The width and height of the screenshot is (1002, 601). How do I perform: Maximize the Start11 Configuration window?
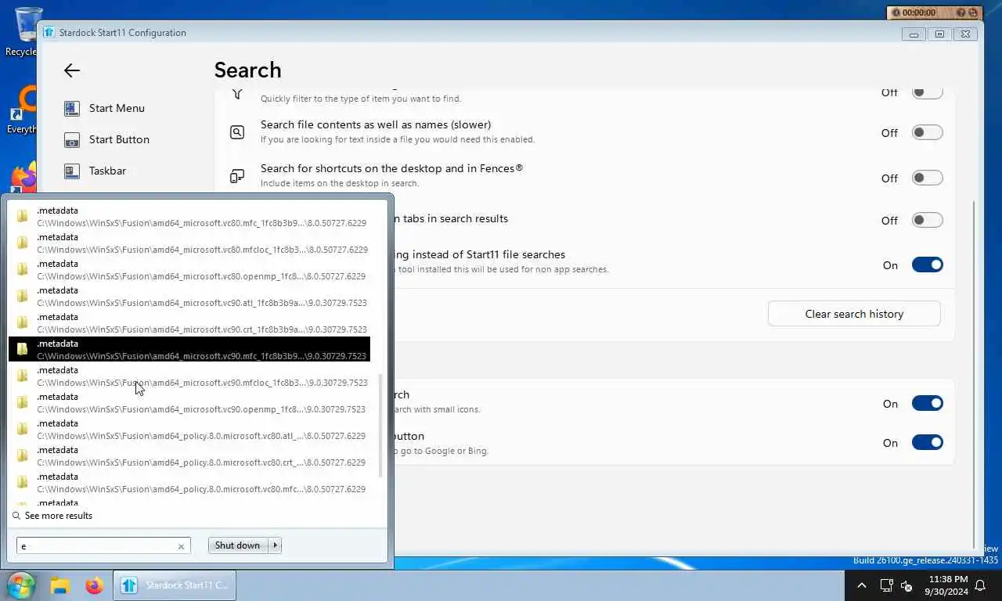point(939,34)
